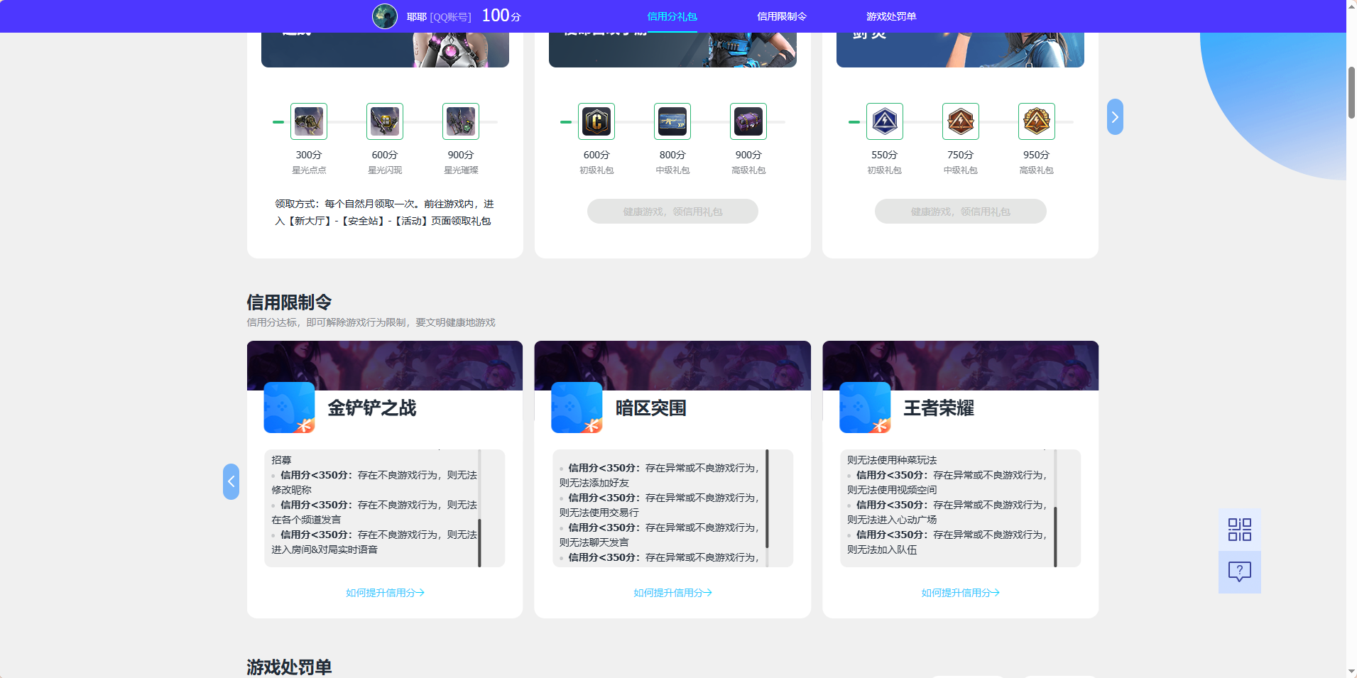Click the 100分 credit score in header
The width and height of the screenshot is (1357, 678).
(501, 16)
